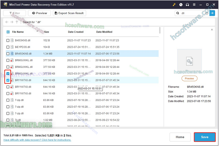The width and height of the screenshot is (219, 146).
Task: Select the 7z.dll file name
Action: coord(18,120)
